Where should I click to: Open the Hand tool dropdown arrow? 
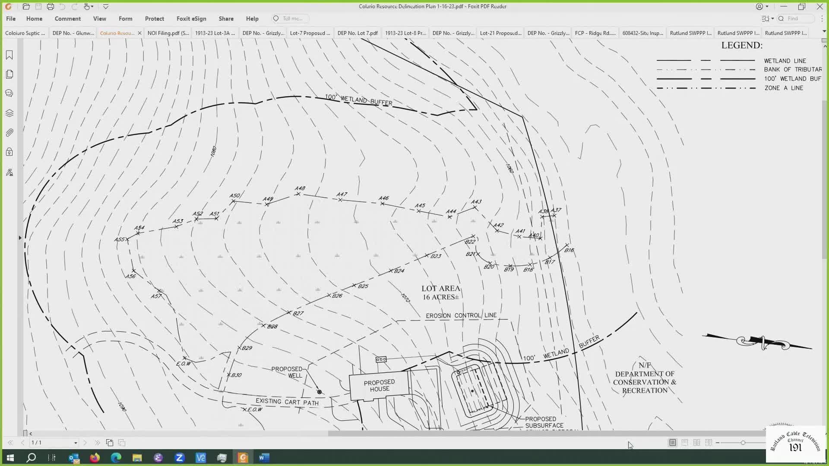pyautogui.click(x=92, y=6)
